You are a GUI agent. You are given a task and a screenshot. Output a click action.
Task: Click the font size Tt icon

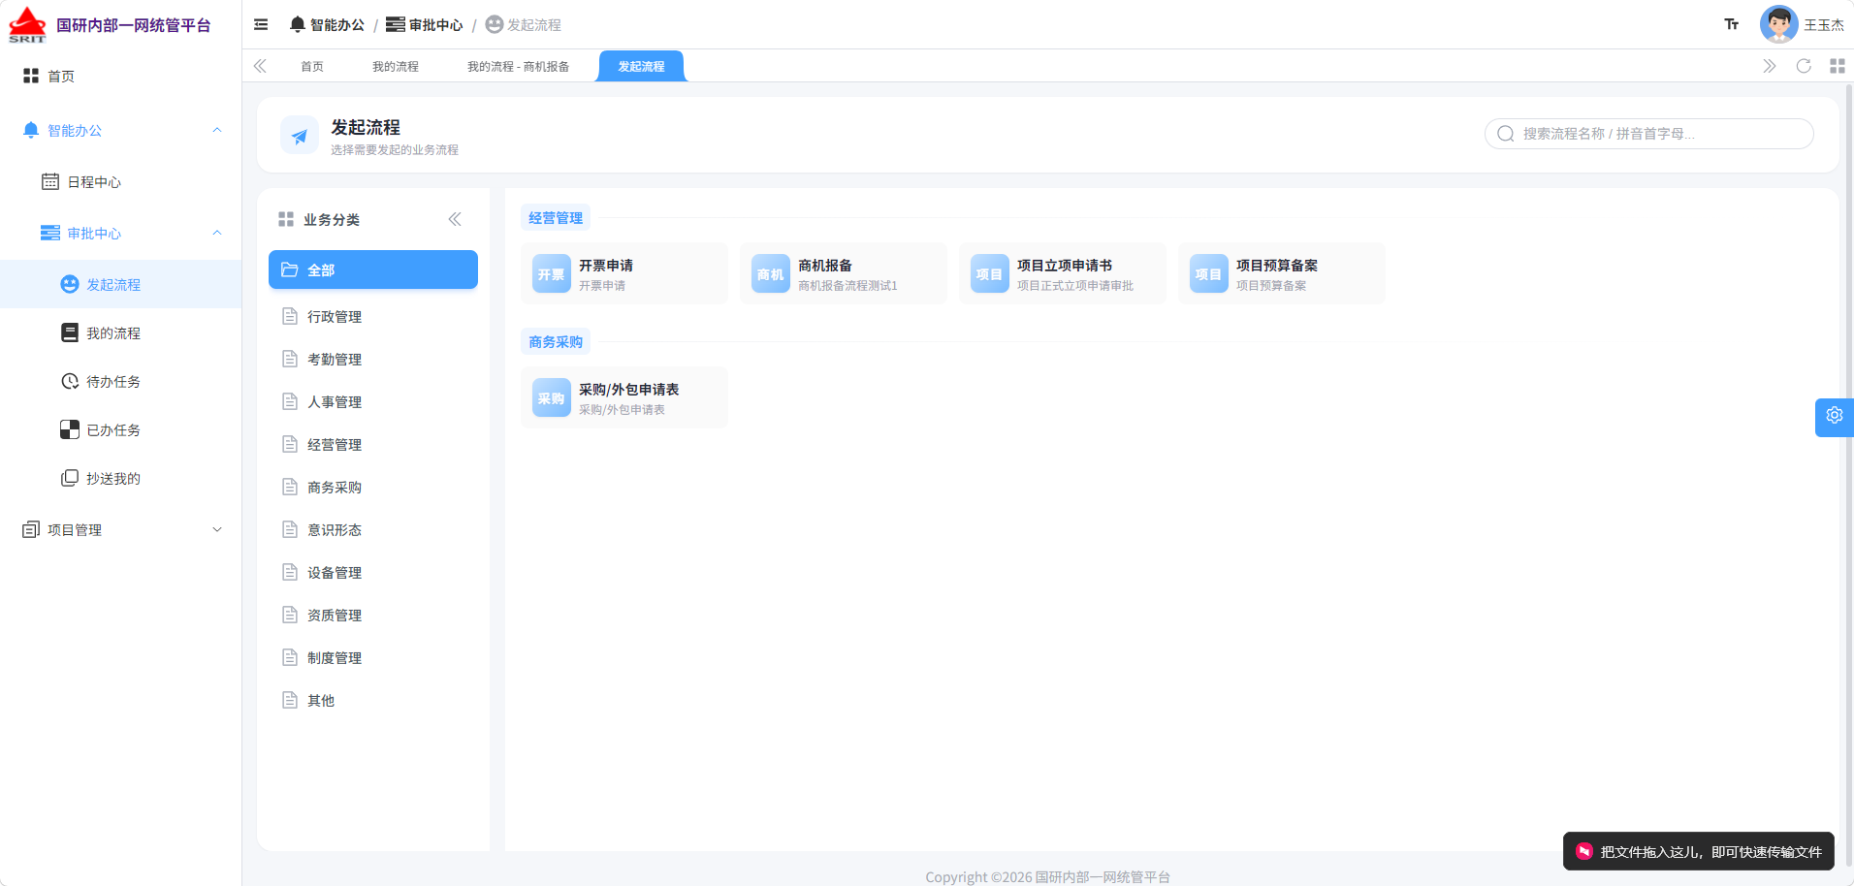(x=1732, y=24)
